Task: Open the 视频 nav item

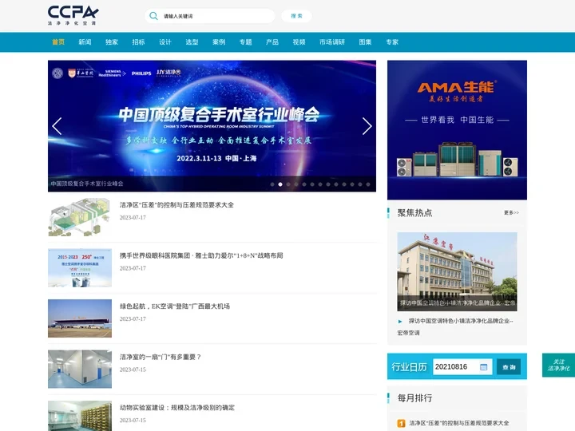Action: tap(299, 42)
